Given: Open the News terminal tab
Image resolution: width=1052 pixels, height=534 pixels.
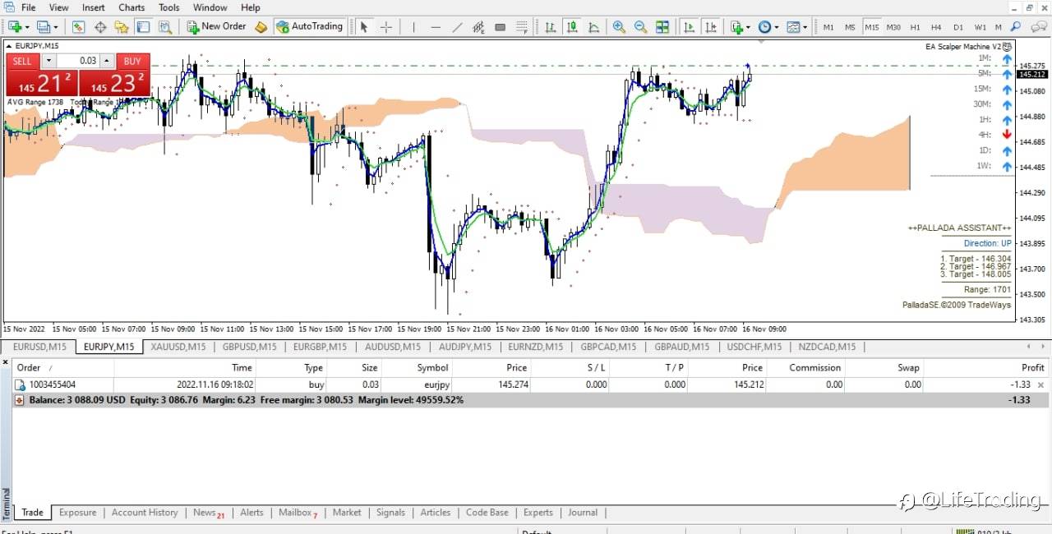Looking at the screenshot, I should point(209,513).
